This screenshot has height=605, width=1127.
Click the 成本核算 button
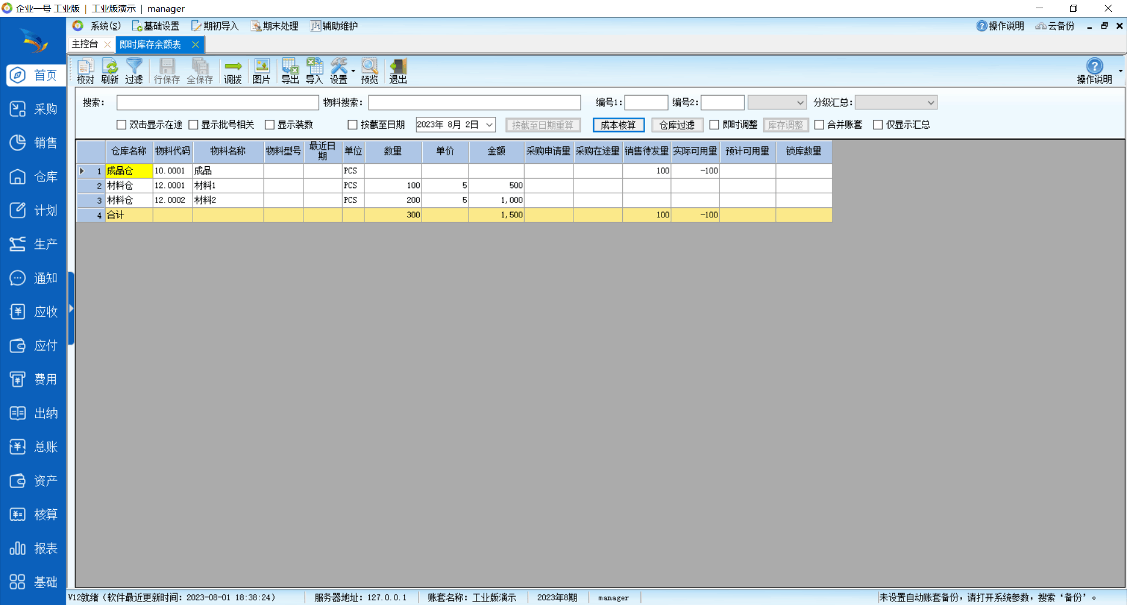point(618,125)
